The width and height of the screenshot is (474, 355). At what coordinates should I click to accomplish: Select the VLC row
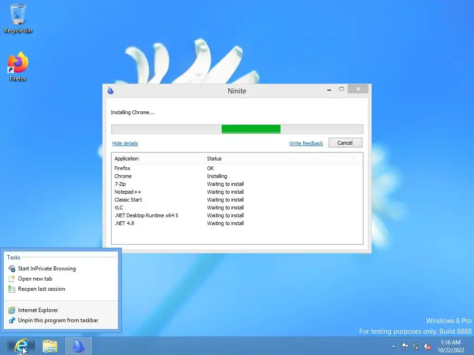[x=237, y=208]
